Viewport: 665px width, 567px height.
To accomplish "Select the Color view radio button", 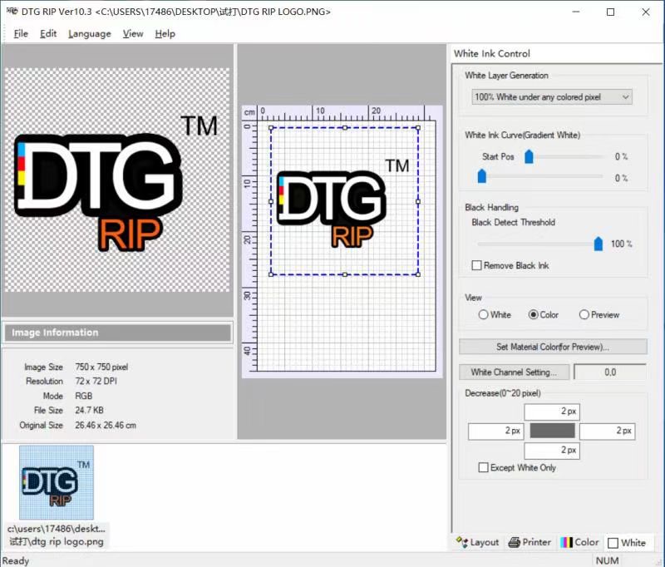I will 534,315.
